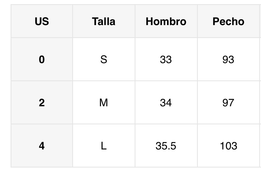Select the Pecho column header
This screenshot has width=261, height=174.
coord(228,21)
